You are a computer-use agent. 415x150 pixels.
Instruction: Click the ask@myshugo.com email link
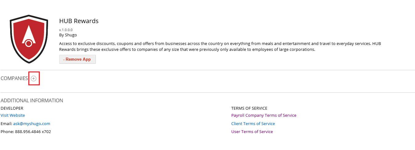click(31, 124)
